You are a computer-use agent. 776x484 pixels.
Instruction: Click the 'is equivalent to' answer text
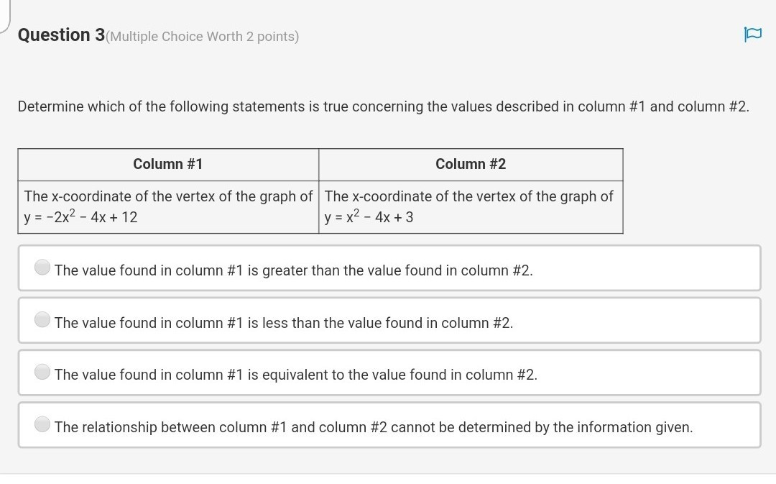[x=295, y=375]
